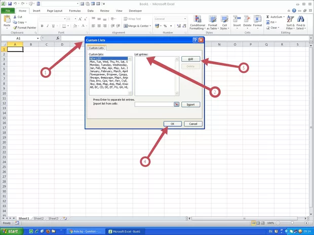This screenshot has height=235, width=314.
Task: Open the AutoSum dropdown arrow
Action: 284,17
